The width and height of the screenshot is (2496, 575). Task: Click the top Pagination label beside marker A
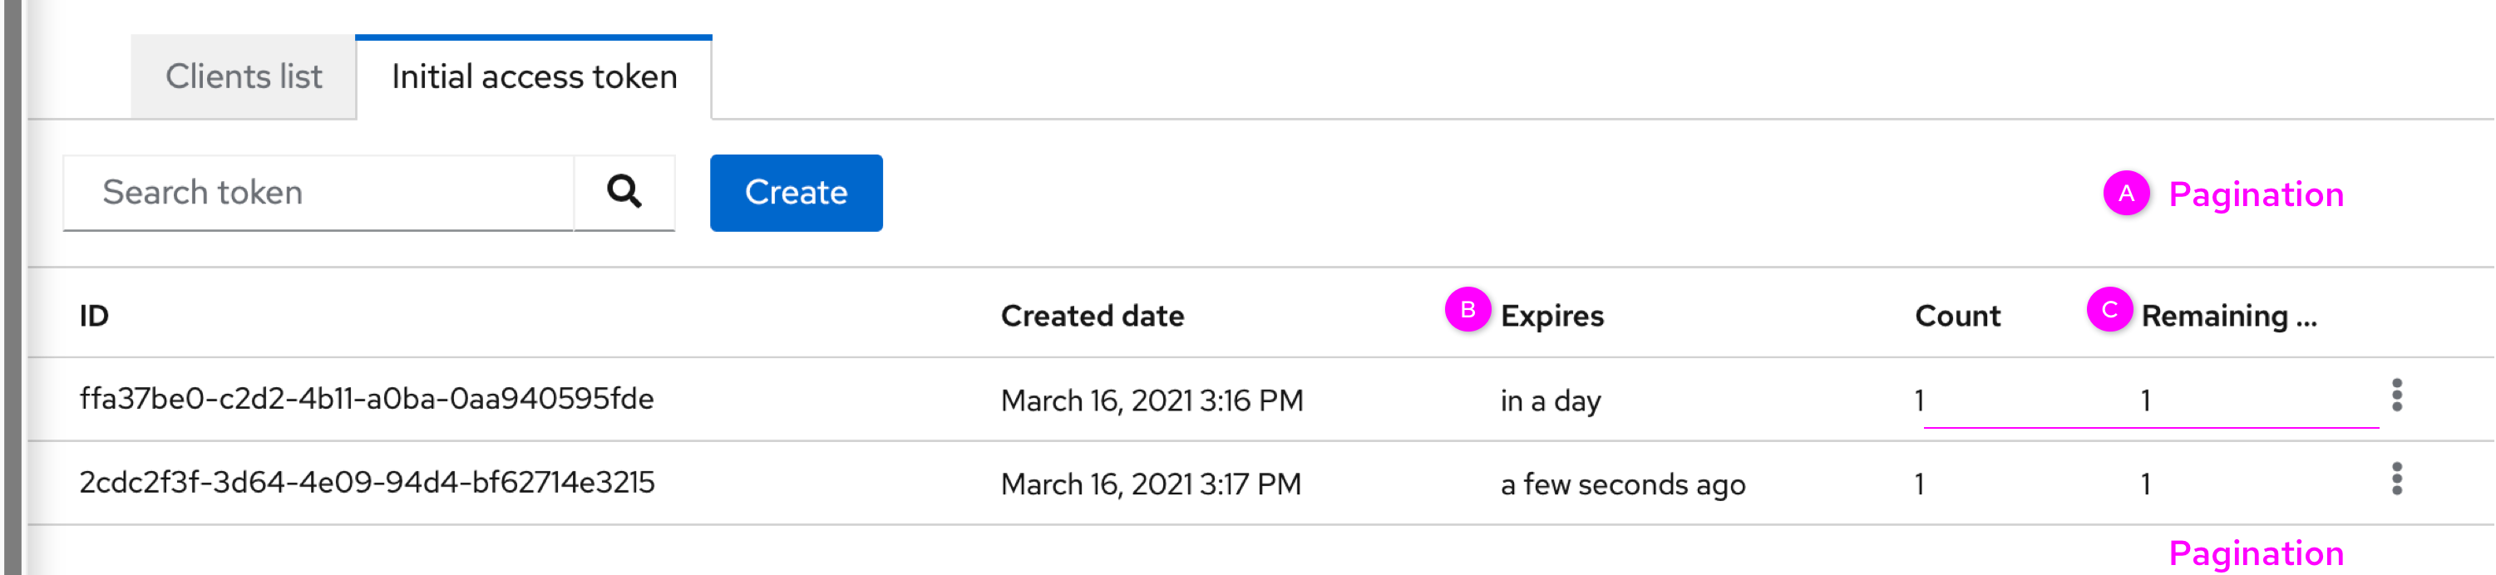[2256, 194]
